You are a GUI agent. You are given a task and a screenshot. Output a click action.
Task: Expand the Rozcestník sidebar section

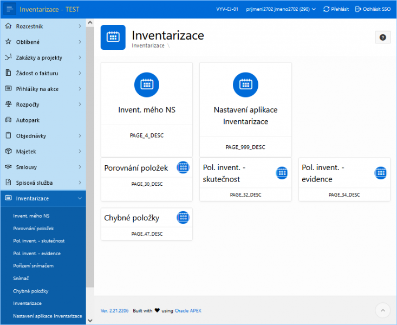click(80, 26)
